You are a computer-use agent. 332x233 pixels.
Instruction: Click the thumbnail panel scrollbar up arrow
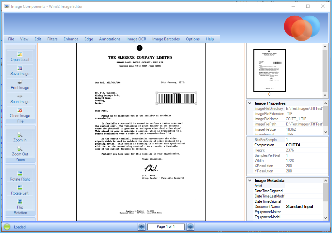[325, 47]
